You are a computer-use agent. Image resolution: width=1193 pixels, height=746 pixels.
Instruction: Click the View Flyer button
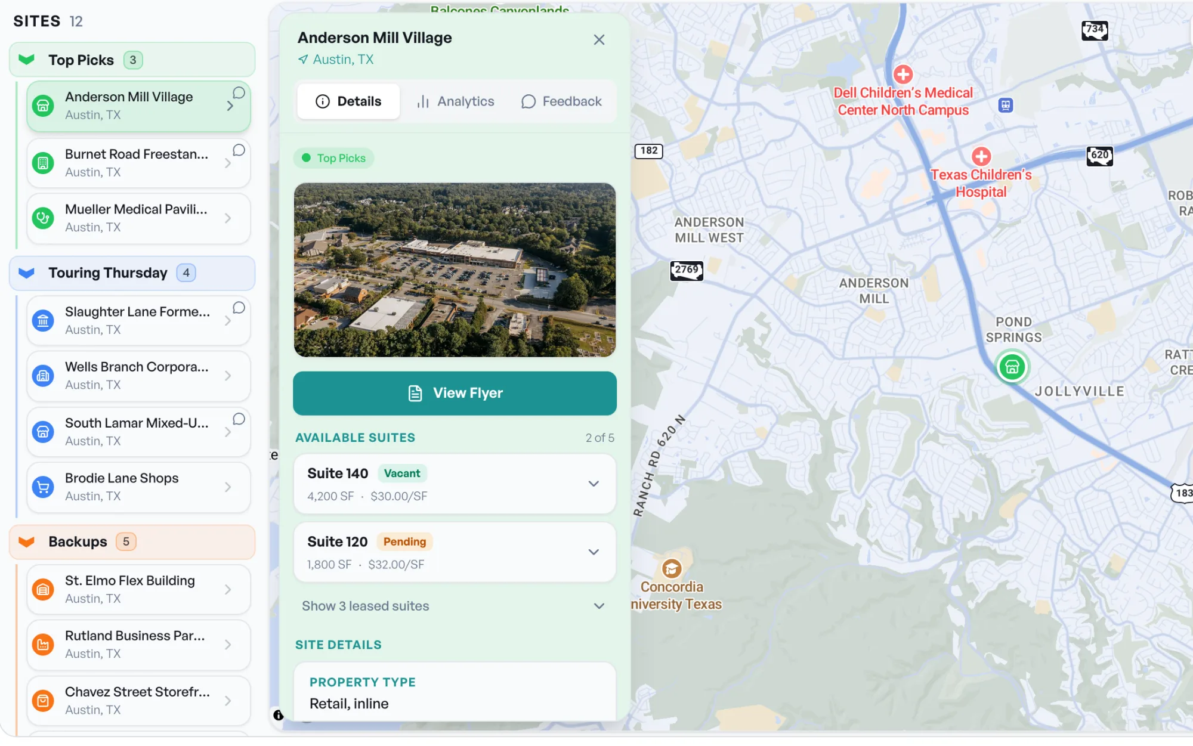455,394
